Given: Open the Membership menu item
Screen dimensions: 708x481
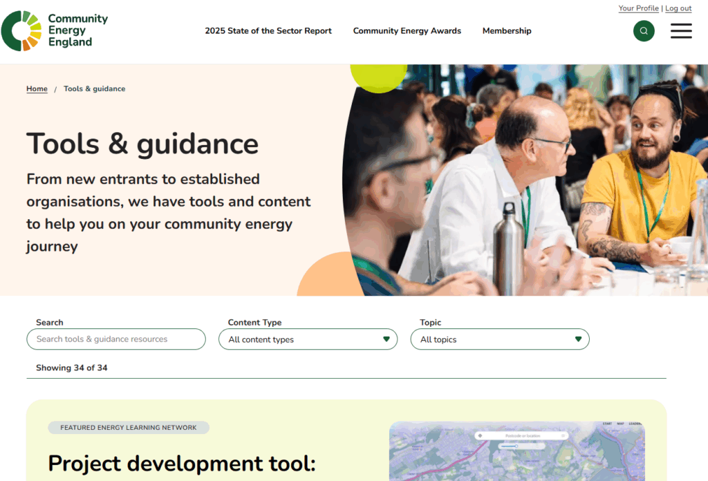Looking at the screenshot, I should pyautogui.click(x=507, y=31).
